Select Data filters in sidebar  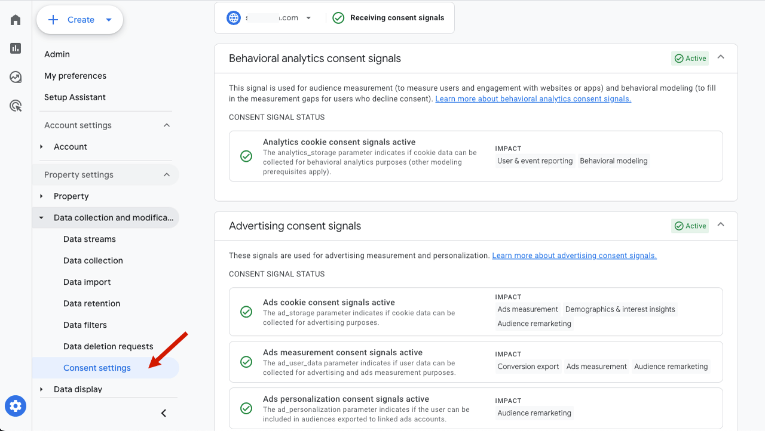[85, 325]
